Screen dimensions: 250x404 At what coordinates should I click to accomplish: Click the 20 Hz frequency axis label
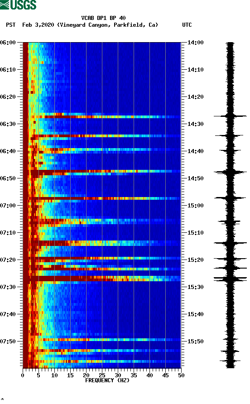(86, 375)
